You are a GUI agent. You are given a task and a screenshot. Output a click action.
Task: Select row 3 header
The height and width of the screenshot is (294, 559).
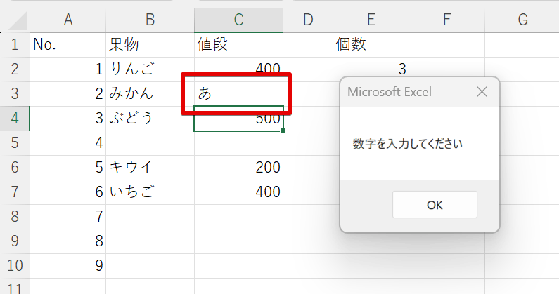15,94
